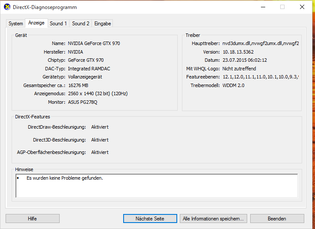Minimize the DirectX-Diagnoseprogramm window

pos(263,7)
